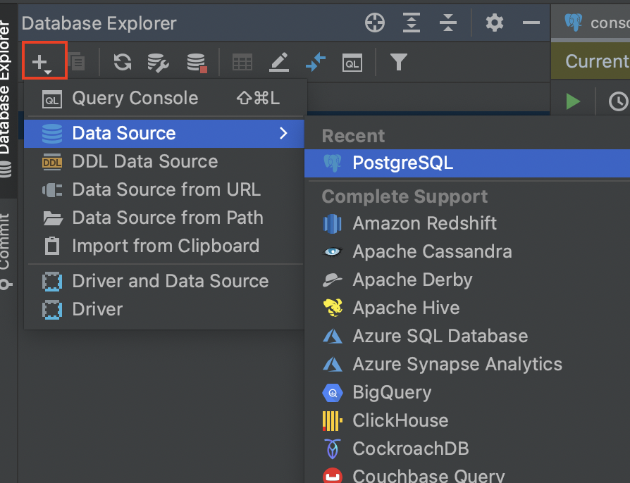Viewport: 630px width, 483px height.
Task: Click the Duplicate data source icon
Action: click(76, 61)
